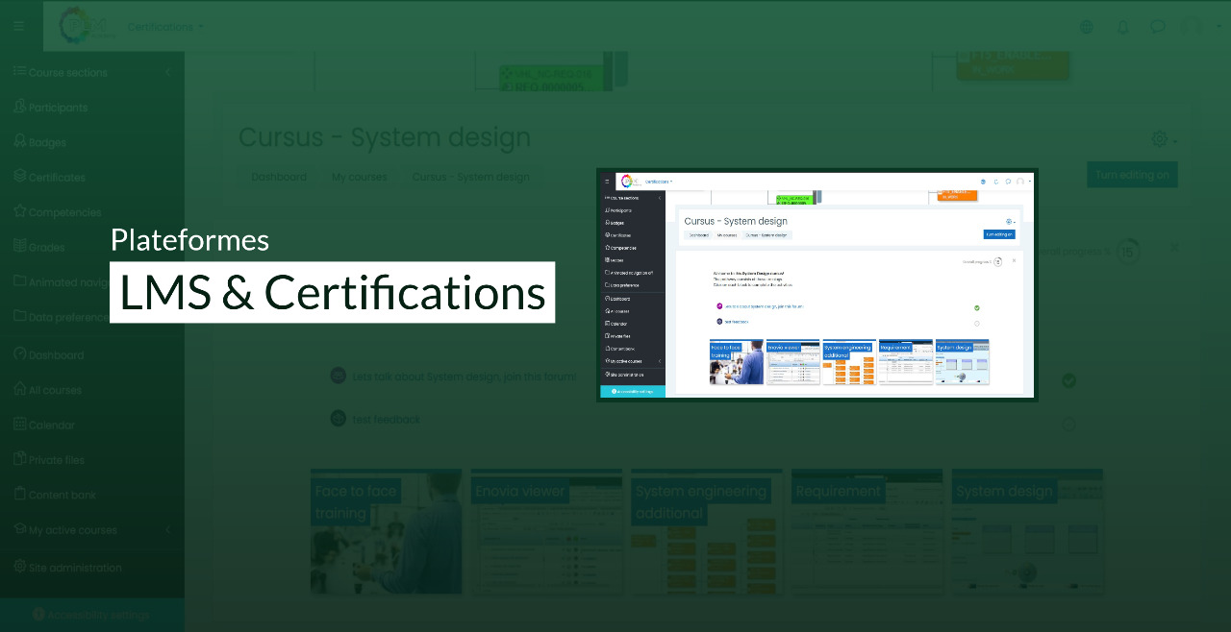Open the course gear actions menu

[x=1163, y=139]
